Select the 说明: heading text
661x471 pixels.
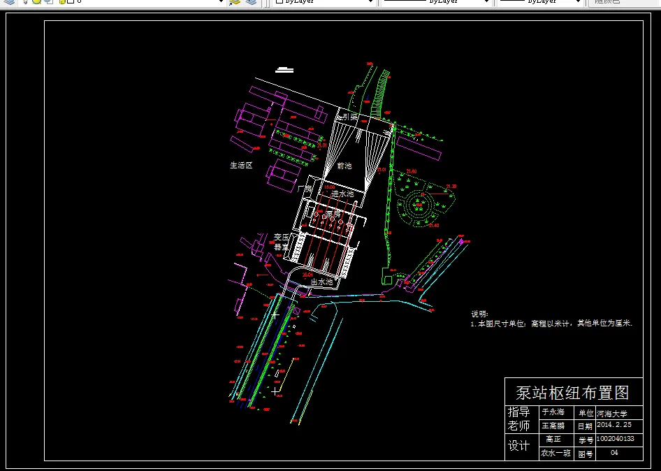pos(480,314)
